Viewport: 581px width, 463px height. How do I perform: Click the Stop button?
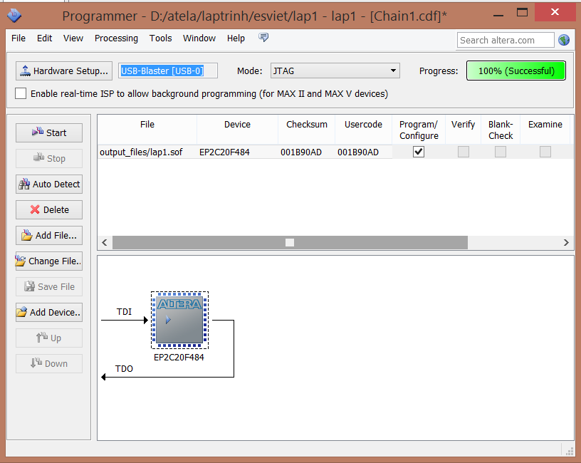point(49,158)
